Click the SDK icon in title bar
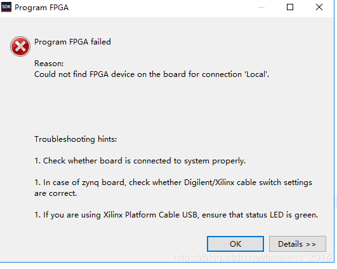 [x=6, y=7]
